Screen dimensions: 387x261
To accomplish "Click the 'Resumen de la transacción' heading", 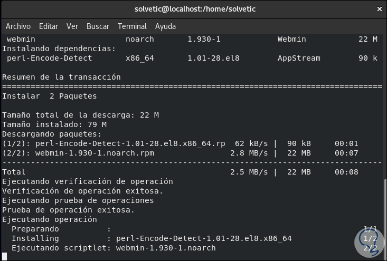I will tap(61, 77).
